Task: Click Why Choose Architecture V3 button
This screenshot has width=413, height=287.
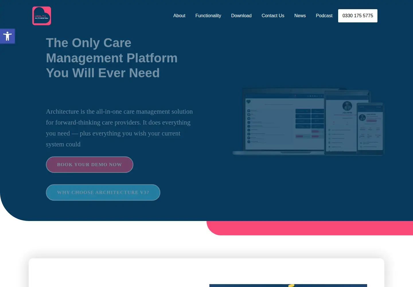Action: (x=103, y=192)
